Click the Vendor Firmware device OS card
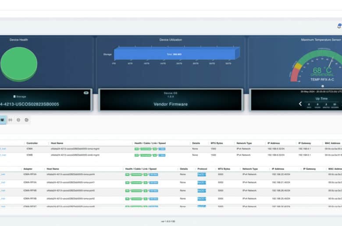 tap(171, 100)
